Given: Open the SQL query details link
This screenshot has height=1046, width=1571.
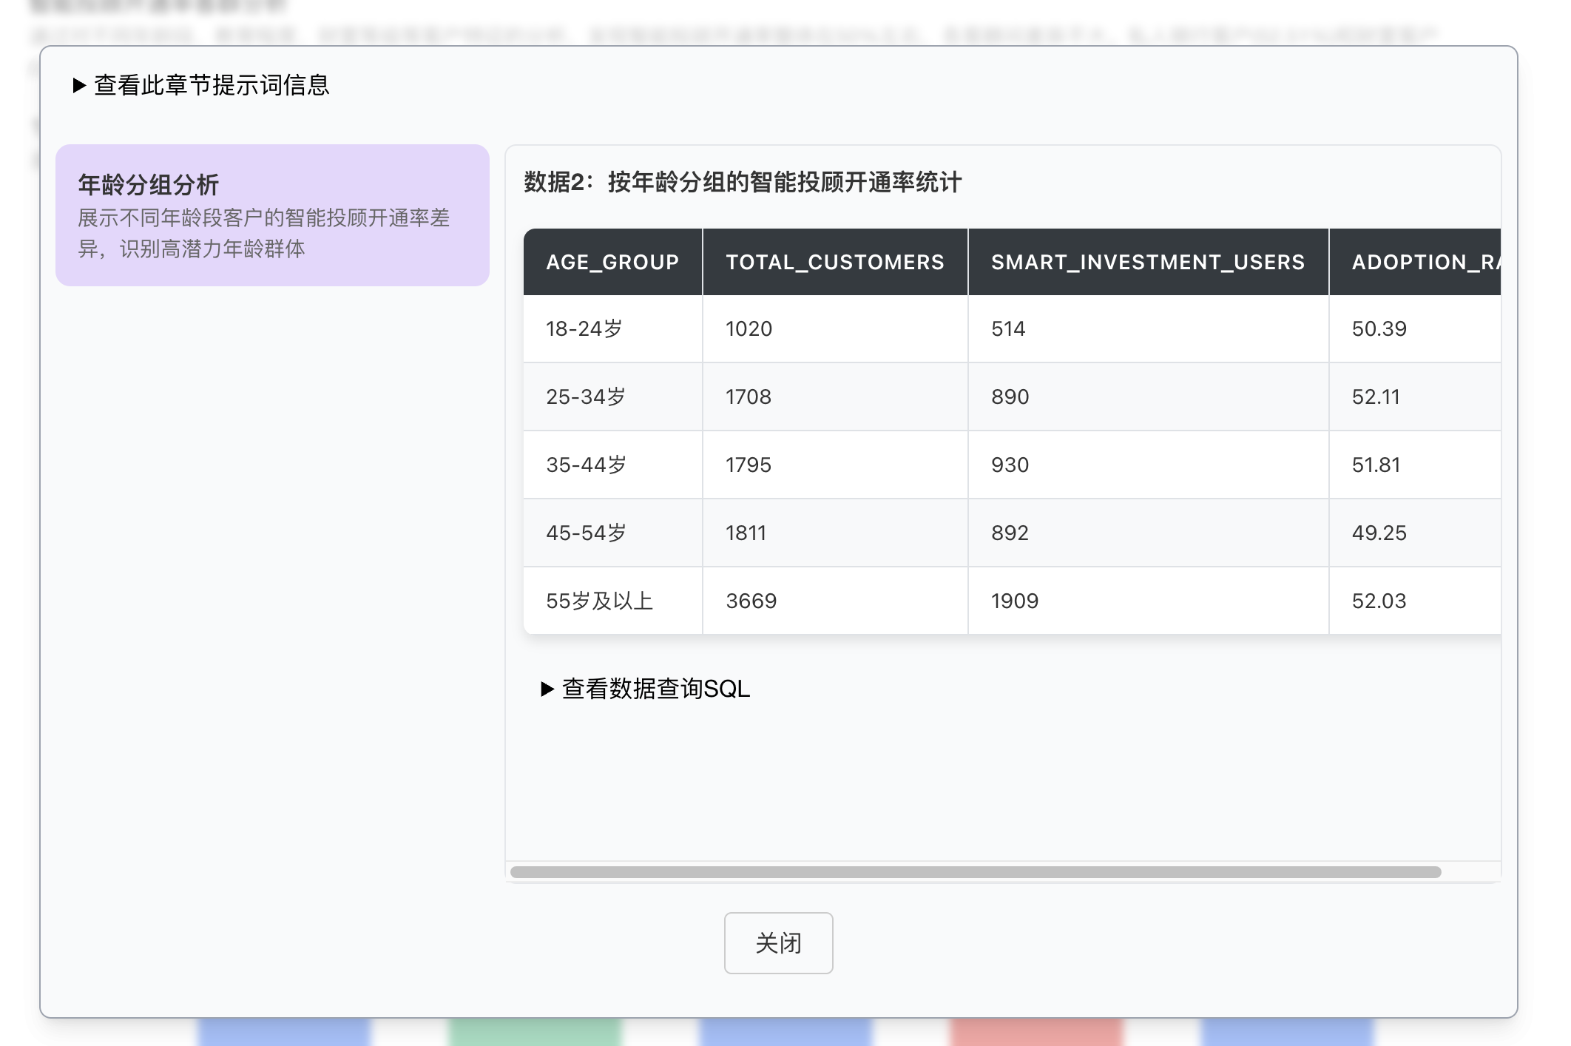Looking at the screenshot, I should tap(655, 688).
